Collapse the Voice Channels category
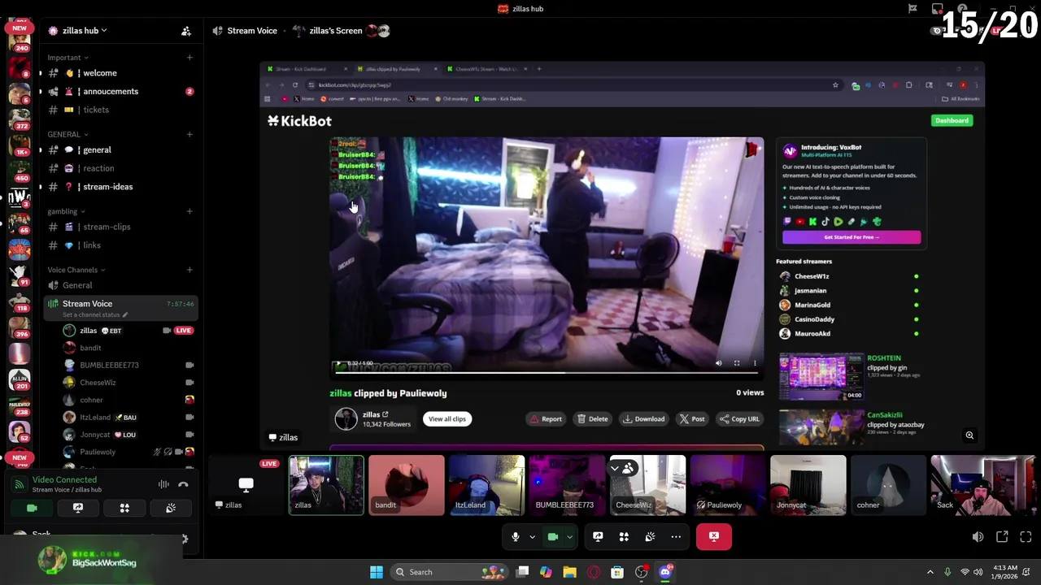This screenshot has width=1041, height=585. click(x=76, y=270)
